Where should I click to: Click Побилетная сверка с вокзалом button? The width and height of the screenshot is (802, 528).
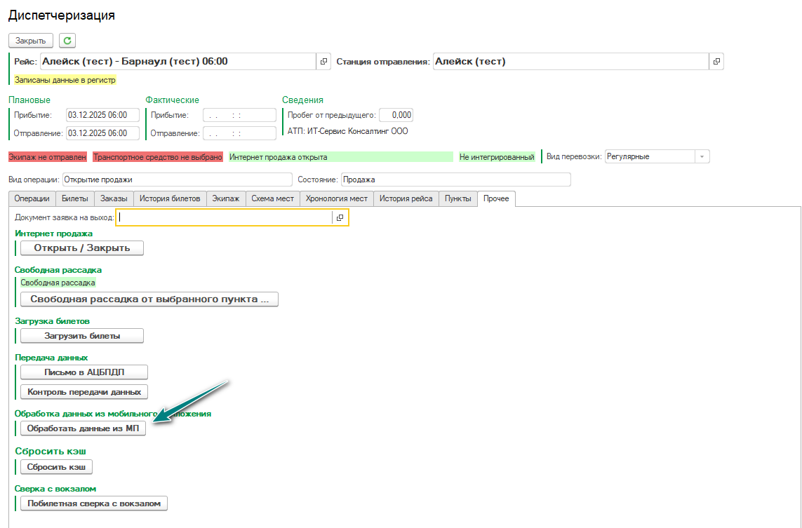(x=94, y=503)
